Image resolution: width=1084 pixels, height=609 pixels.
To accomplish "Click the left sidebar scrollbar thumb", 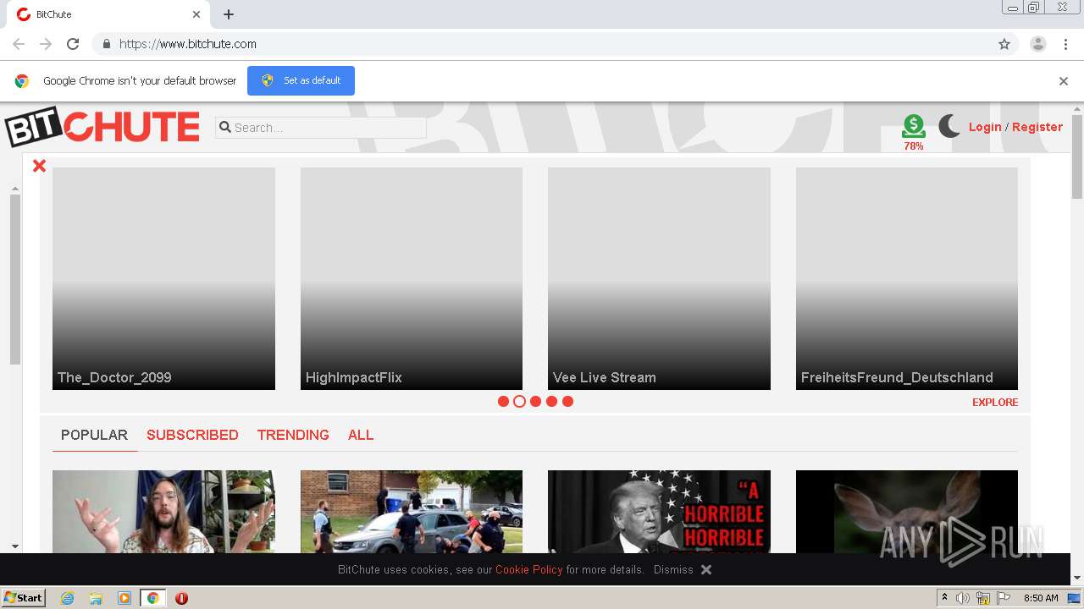I will (x=15, y=279).
